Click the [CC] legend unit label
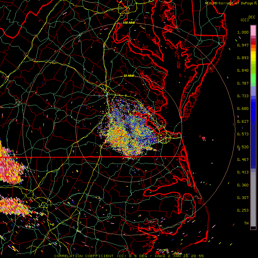The height and width of the screenshot is (258, 258). point(245,20)
